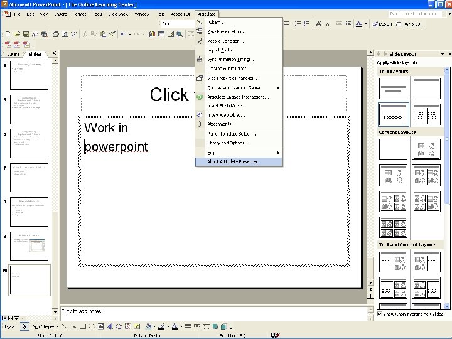Click the Open folder icon
This screenshot has height=339, width=452.
(x=17, y=34)
